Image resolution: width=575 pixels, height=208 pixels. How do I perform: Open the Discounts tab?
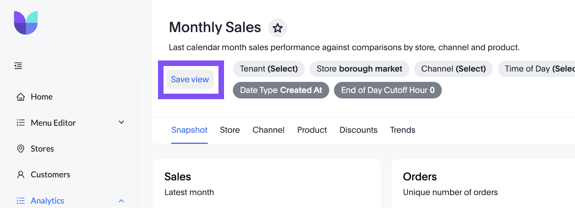click(358, 130)
